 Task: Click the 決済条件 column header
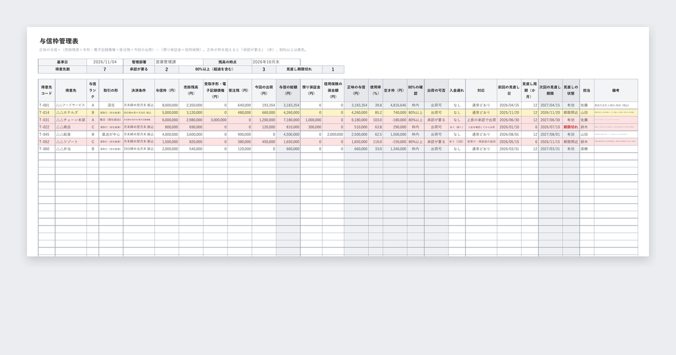[139, 90]
